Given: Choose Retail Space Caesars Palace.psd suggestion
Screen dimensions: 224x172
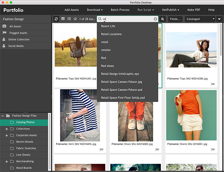Looking at the screenshot, I should [x=127, y=90].
